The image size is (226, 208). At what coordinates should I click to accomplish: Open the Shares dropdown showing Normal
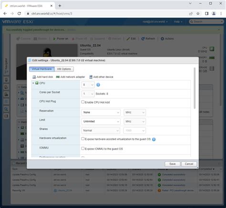pos(101,131)
